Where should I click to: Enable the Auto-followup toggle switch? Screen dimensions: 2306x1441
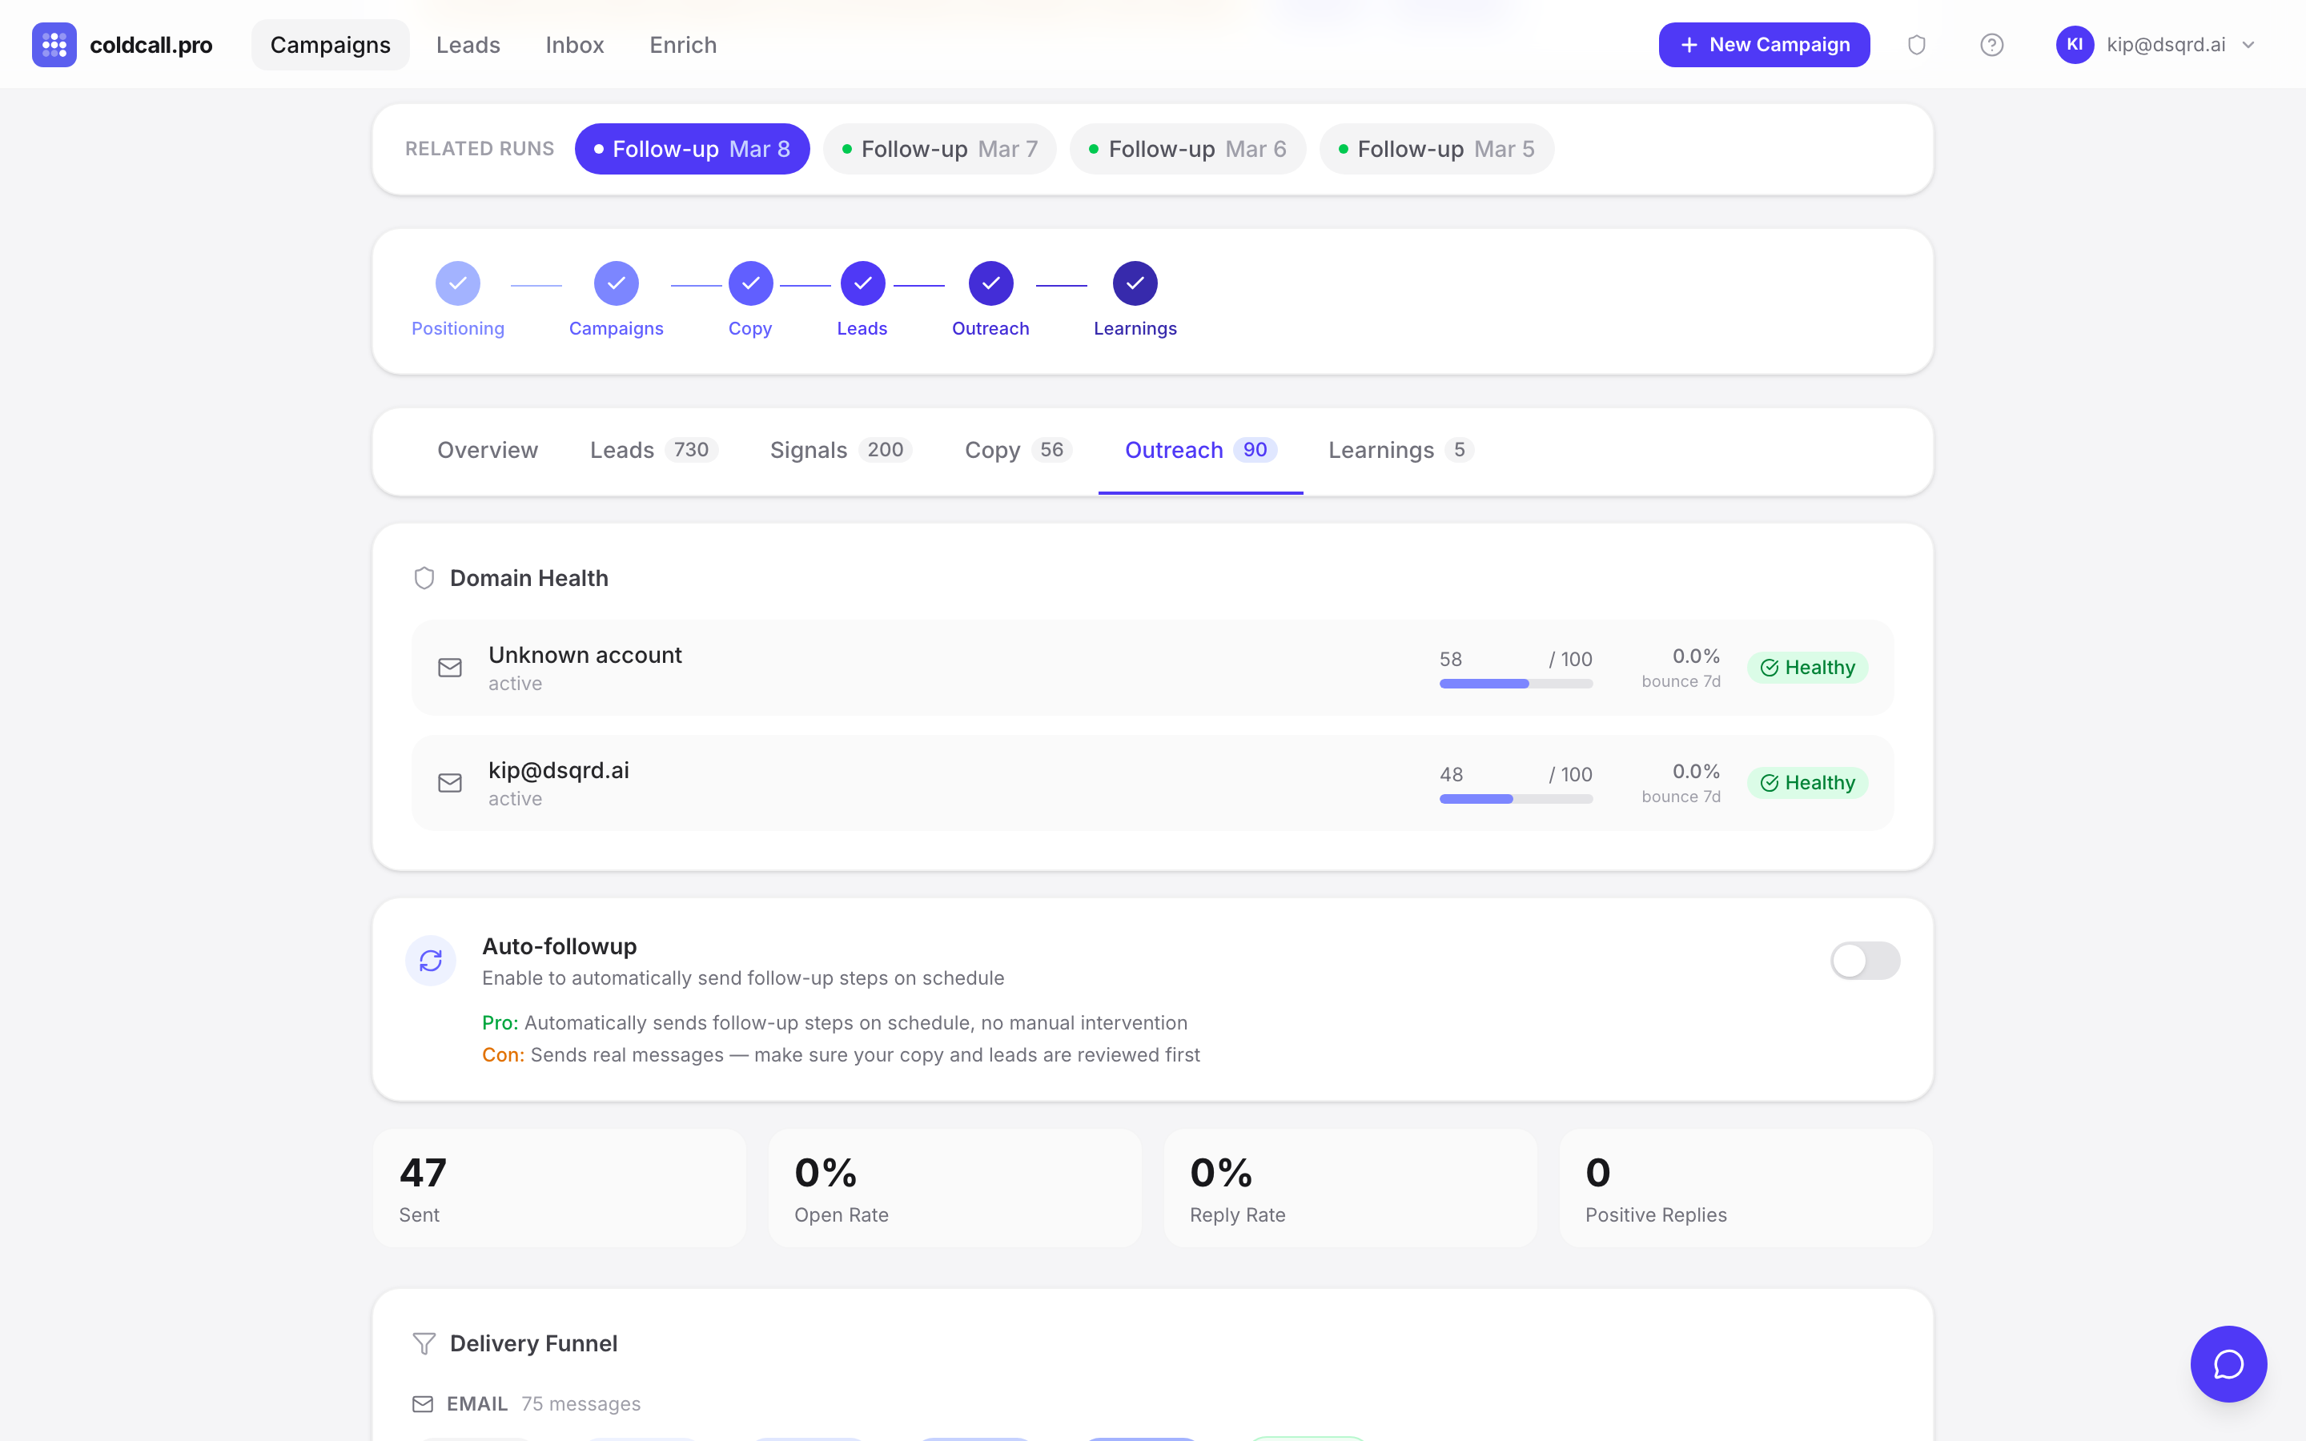(x=1865, y=960)
